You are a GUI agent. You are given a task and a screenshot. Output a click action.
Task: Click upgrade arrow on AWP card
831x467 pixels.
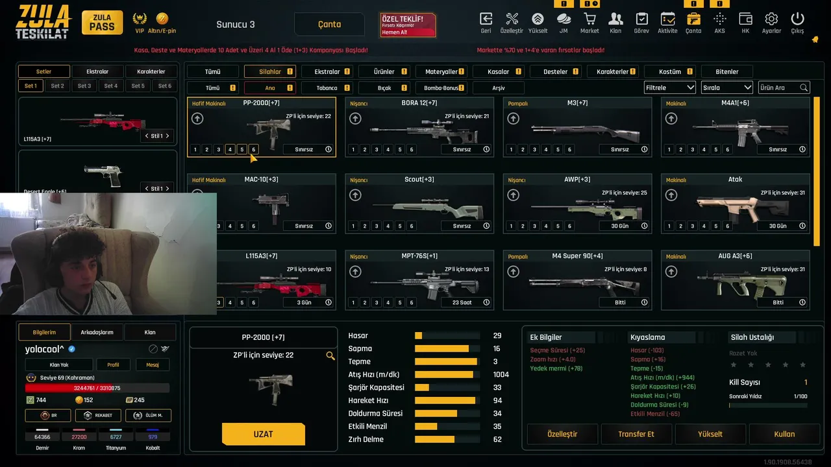[x=513, y=195]
